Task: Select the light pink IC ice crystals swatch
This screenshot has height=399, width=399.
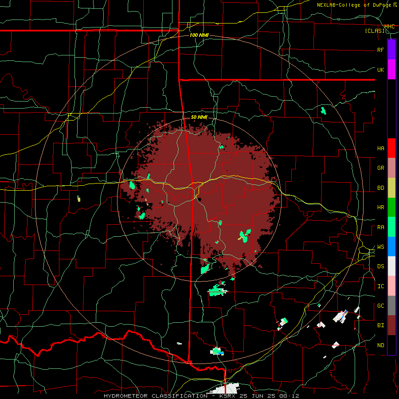Action: click(x=391, y=286)
